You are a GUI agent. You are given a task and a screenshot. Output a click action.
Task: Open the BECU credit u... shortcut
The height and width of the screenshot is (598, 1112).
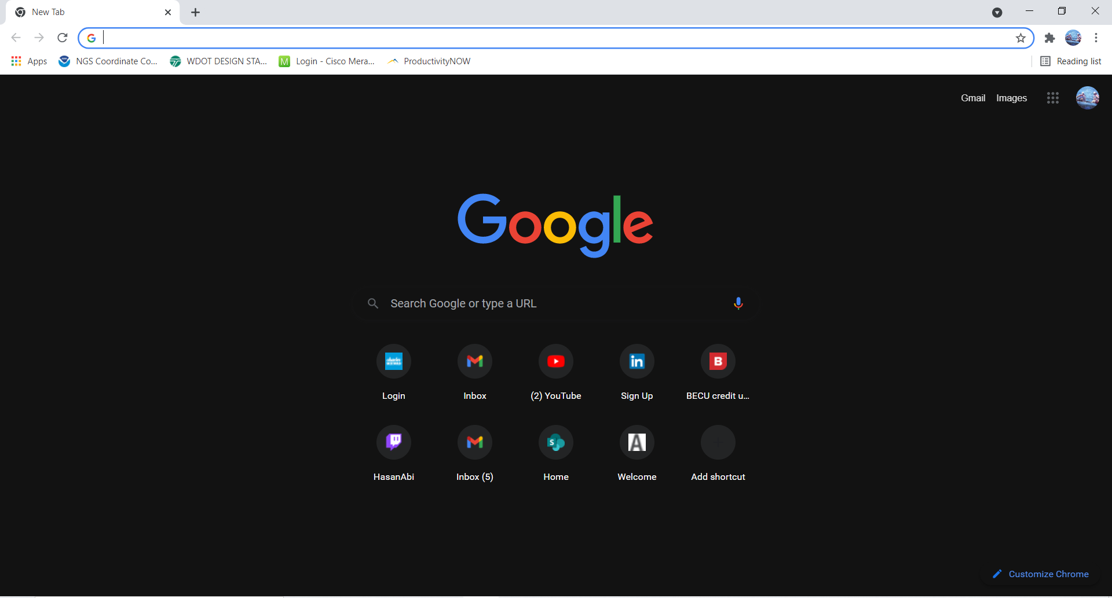[x=718, y=373]
